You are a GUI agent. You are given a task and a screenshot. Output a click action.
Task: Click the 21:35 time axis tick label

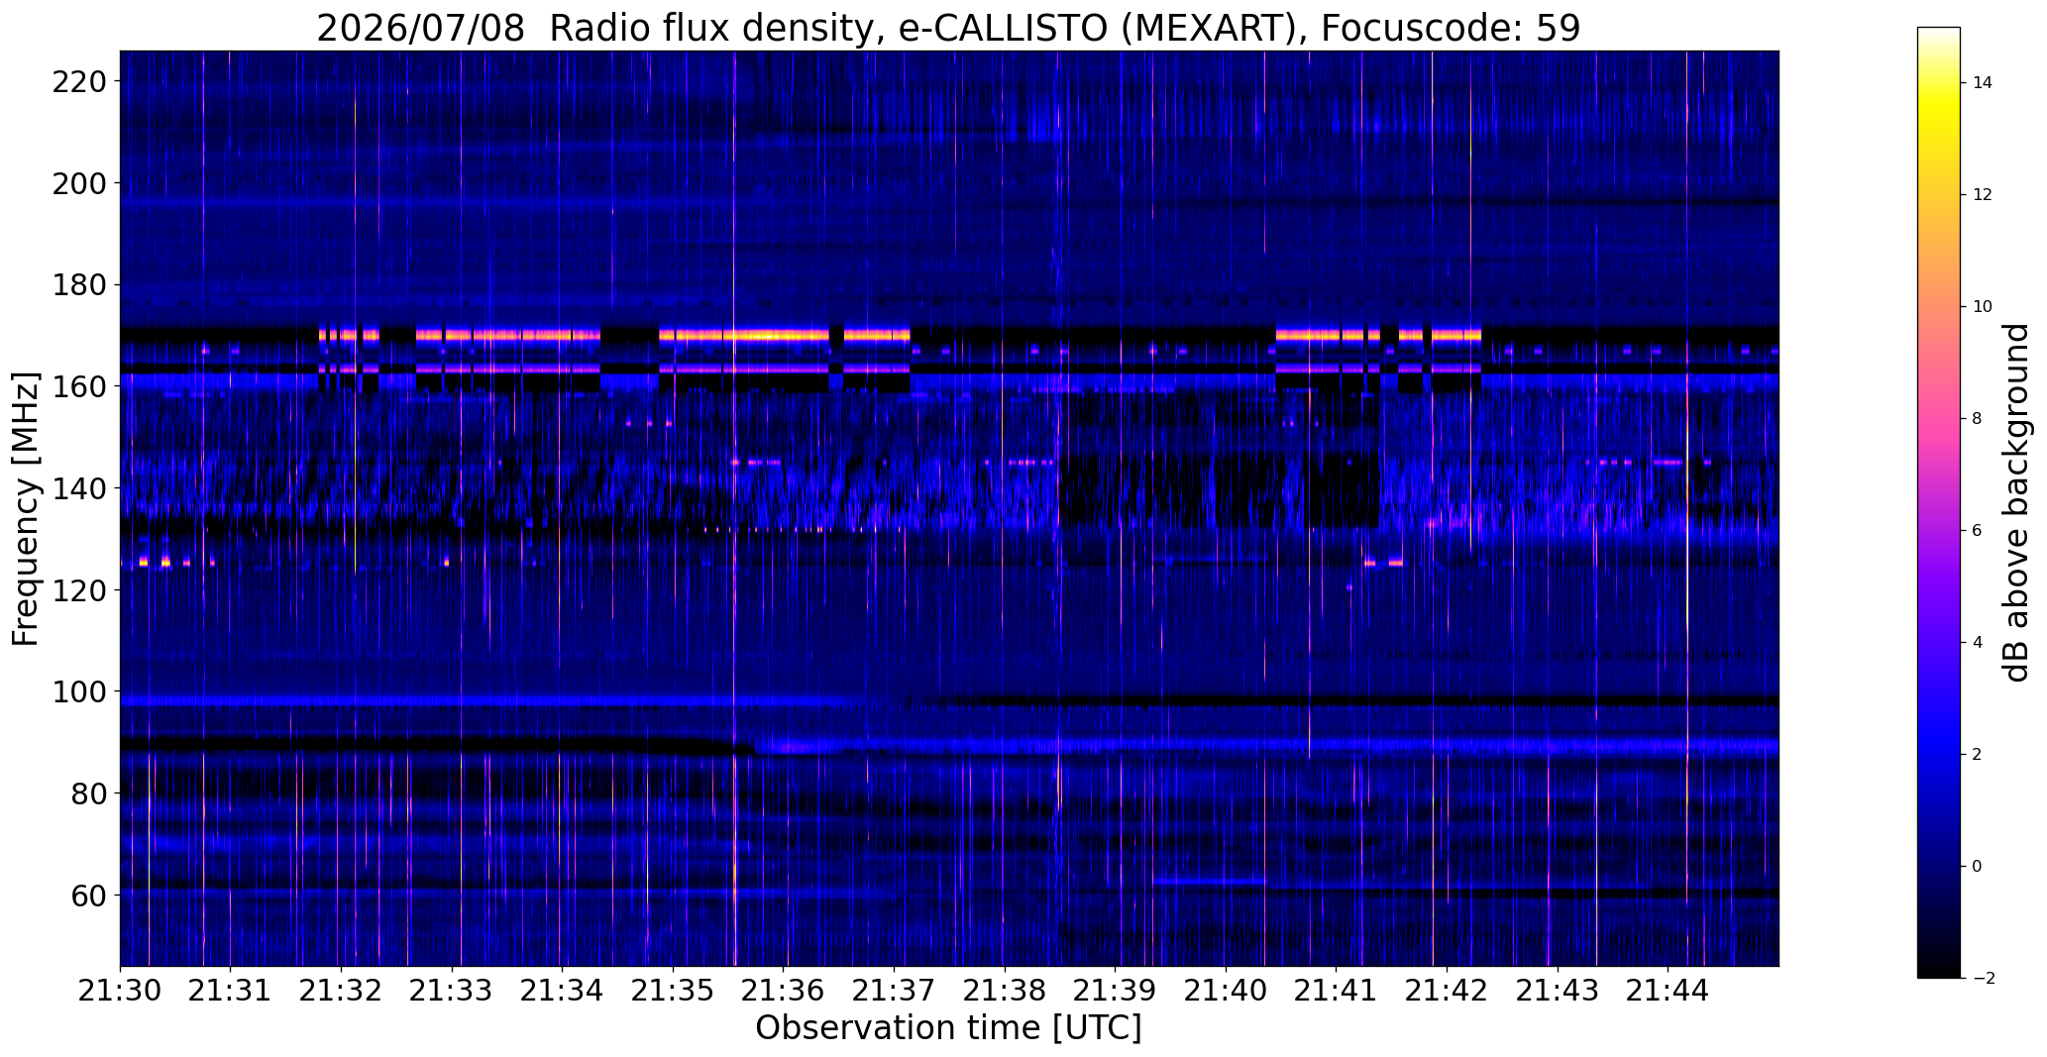point(673,990)
